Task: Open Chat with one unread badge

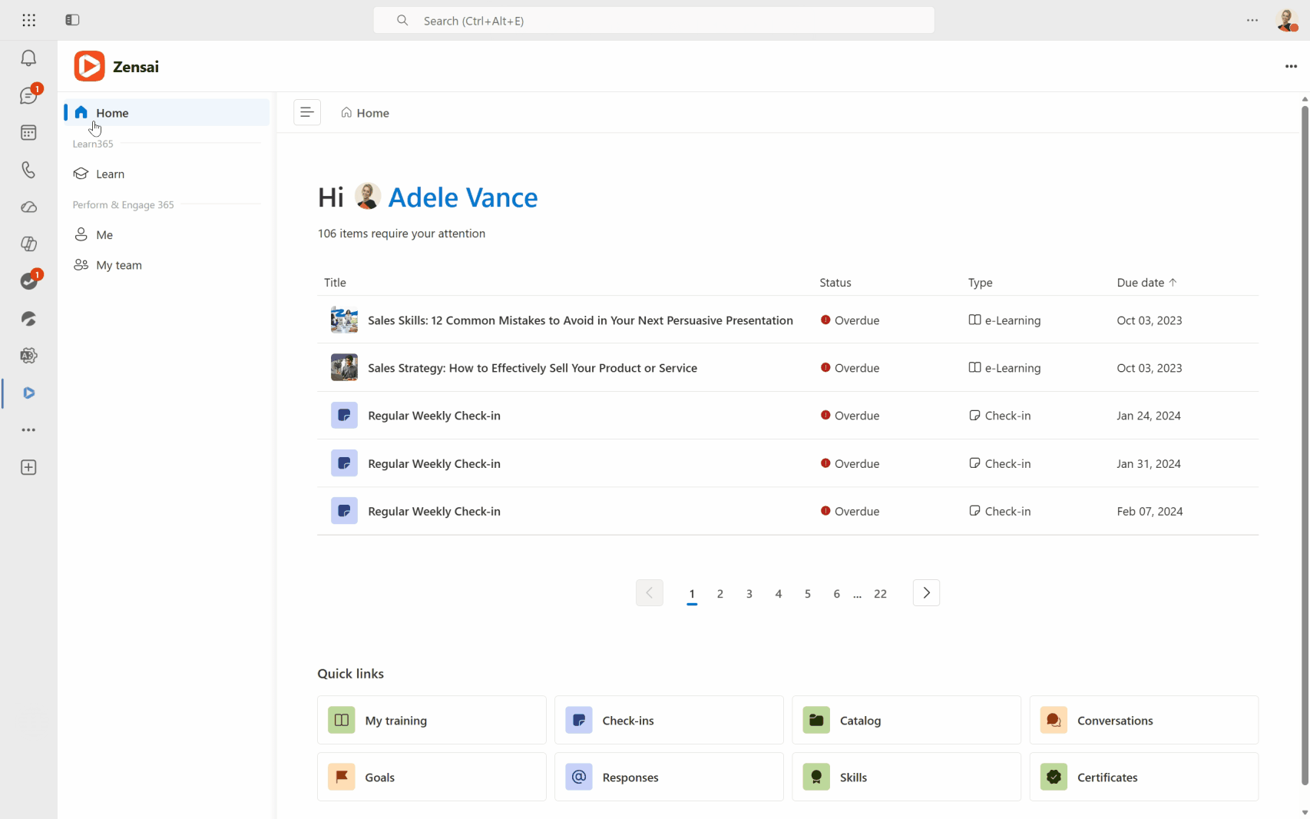Action: pos(28,95)
